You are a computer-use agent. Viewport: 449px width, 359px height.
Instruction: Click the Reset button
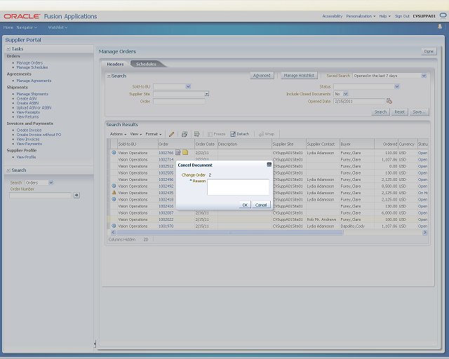tap(399, 112)
